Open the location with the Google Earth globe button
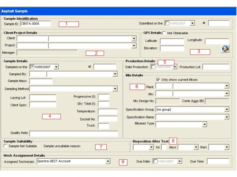Screen dimensions: 237x177 pos(225,48)
